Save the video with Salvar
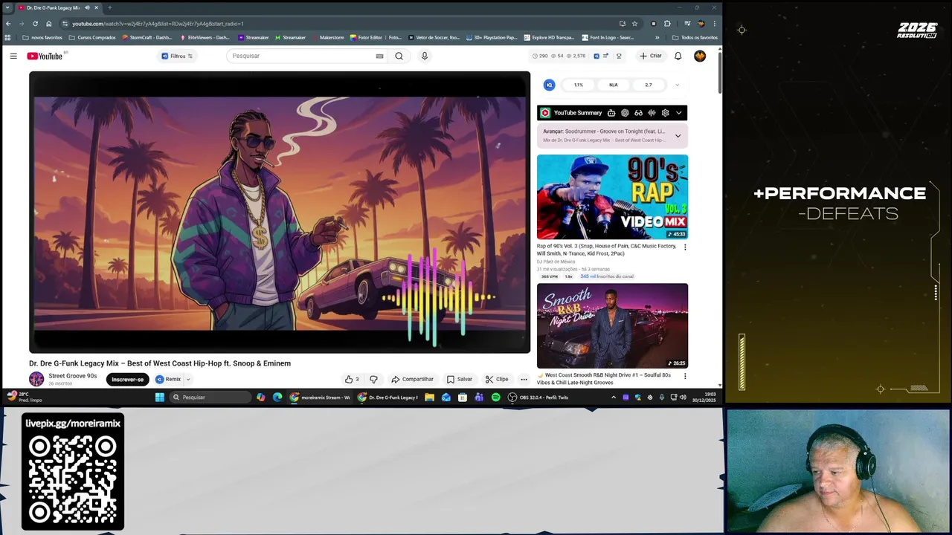952x535 pixels. pyautogui.click(x=459, y=379)
